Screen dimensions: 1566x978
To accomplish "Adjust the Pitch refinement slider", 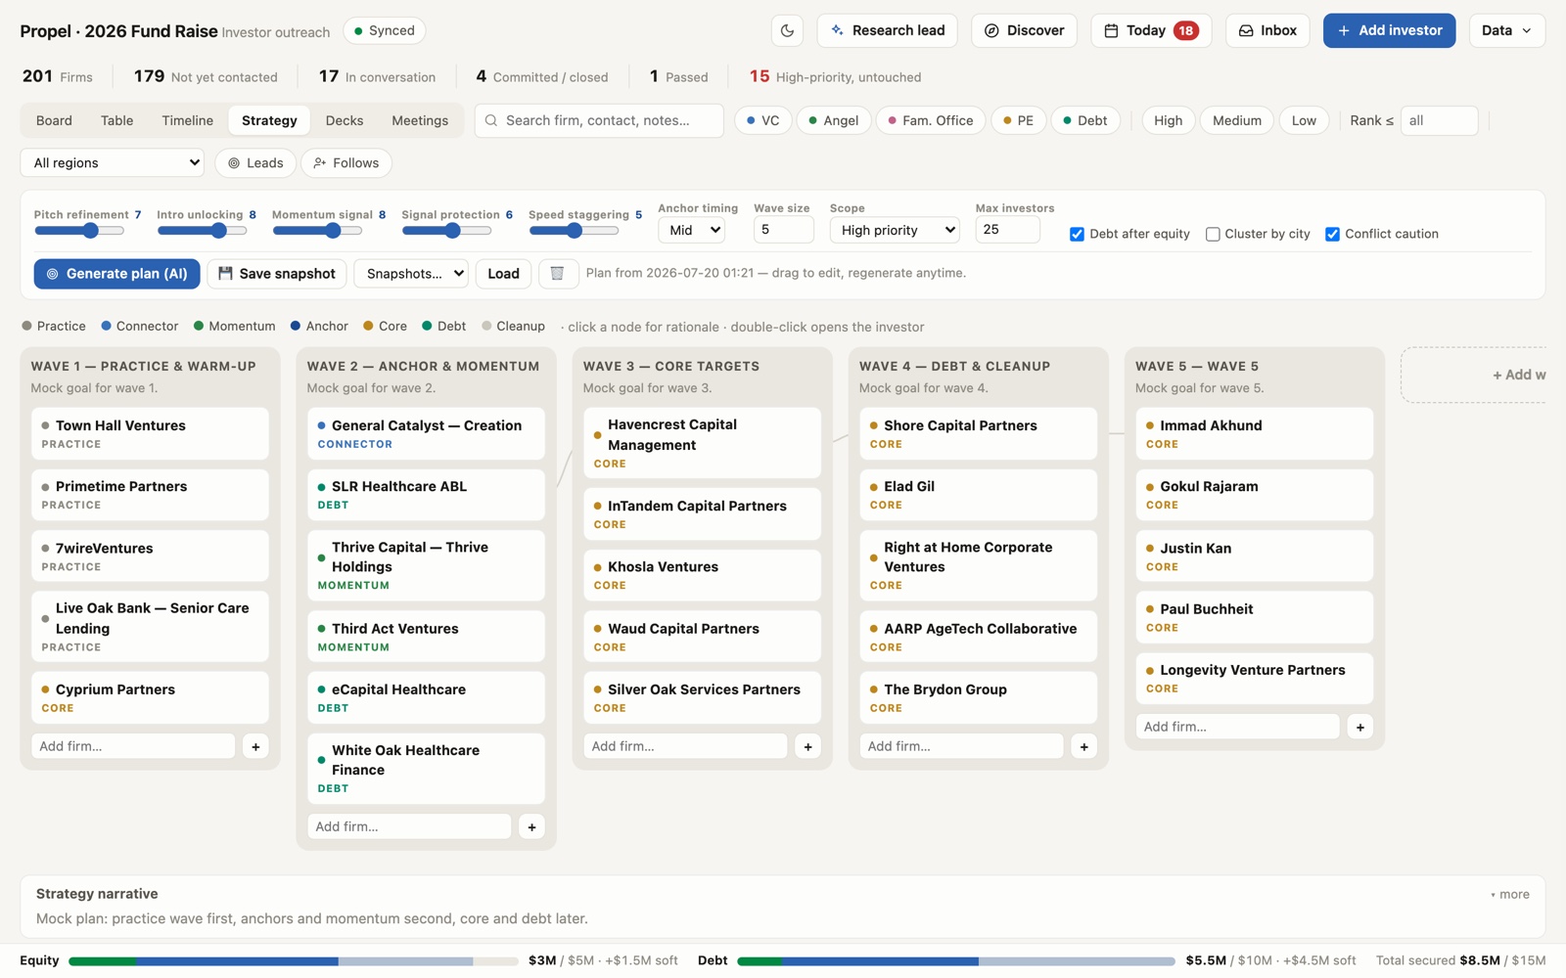I will [x=79, y=231].
